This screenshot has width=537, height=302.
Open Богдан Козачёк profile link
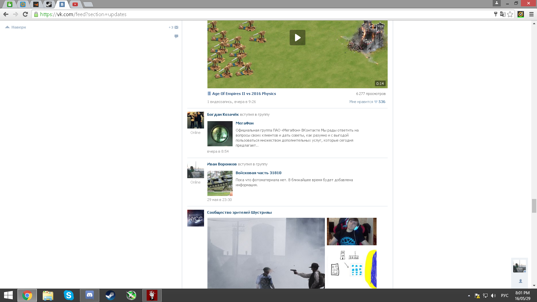point(223,114)
